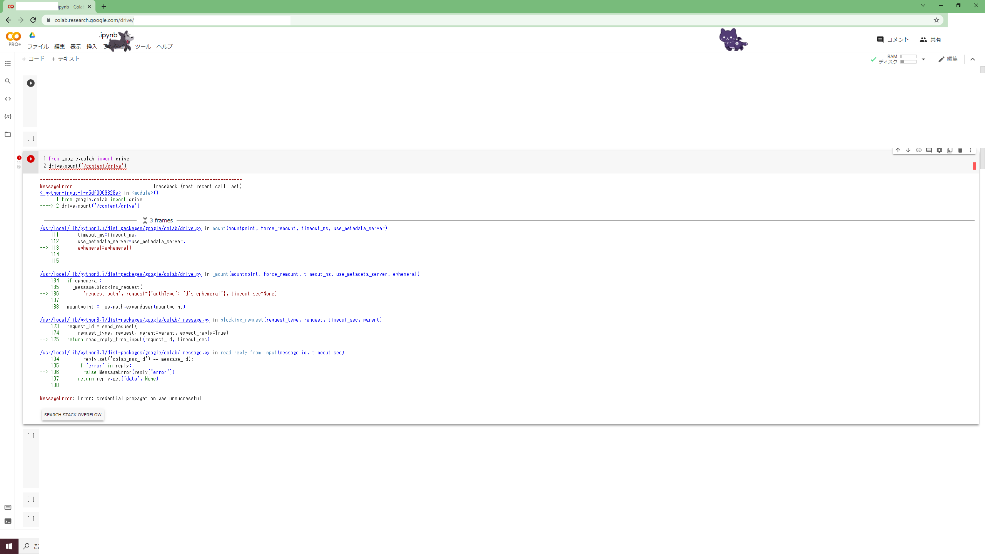Click the RAM usage bar indicator
The image size is (985, 554).
point(908,57)
